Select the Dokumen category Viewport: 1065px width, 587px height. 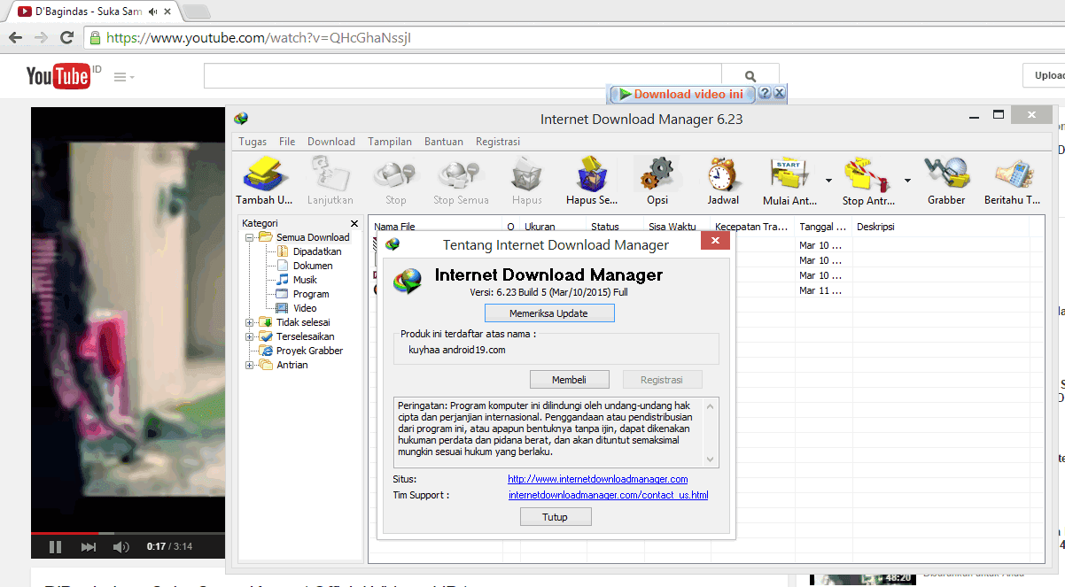(313, 266)
